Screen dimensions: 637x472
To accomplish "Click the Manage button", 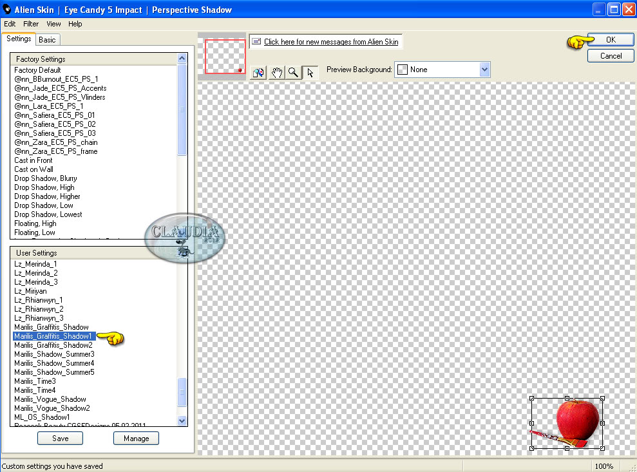I will tap(136, 439).
